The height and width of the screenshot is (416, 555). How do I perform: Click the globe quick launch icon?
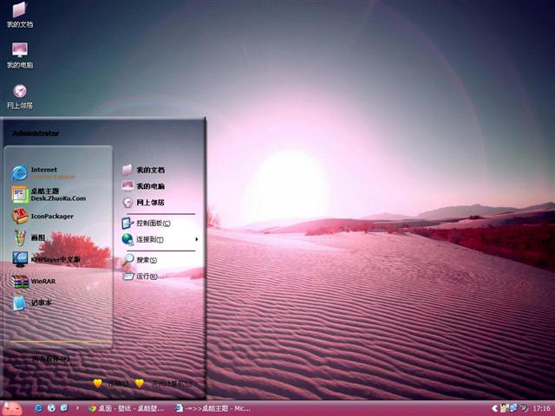pos(51,408)
